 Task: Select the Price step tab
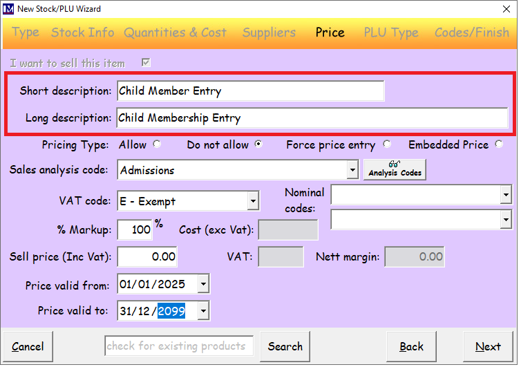coord(330,32)
